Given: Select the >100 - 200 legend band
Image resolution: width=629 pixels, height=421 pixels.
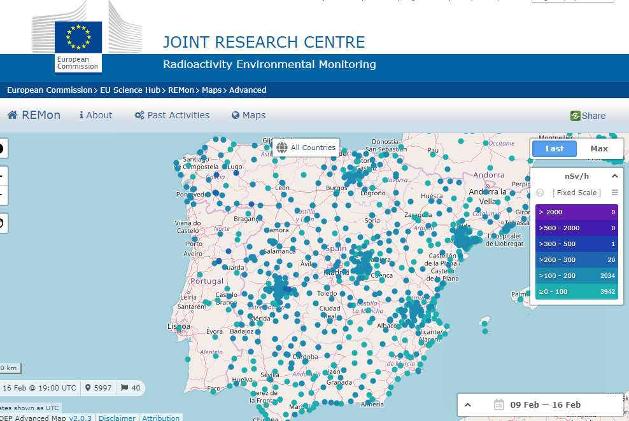Looking at the screenshot, I should 576,275.
